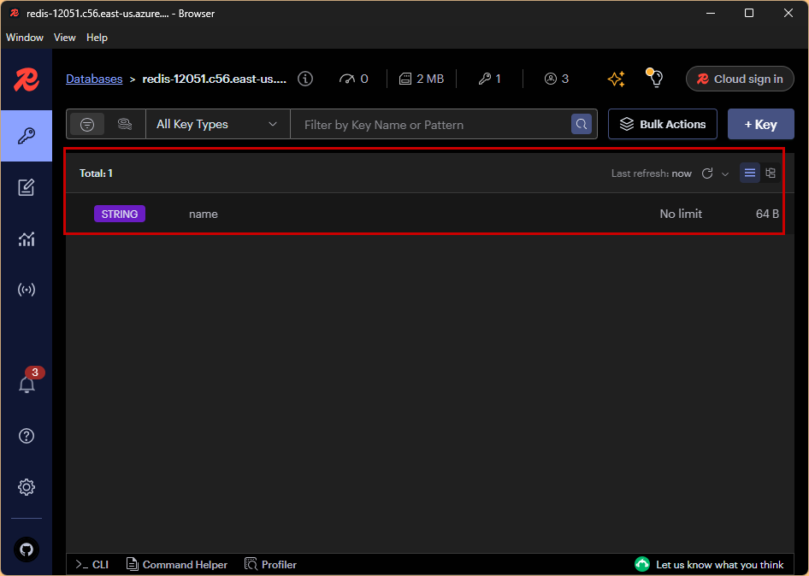Open the Workbench sidebar icon
The width and height of the screenshot is (809, 576).
pyautogui.click(x=27, y=187)
